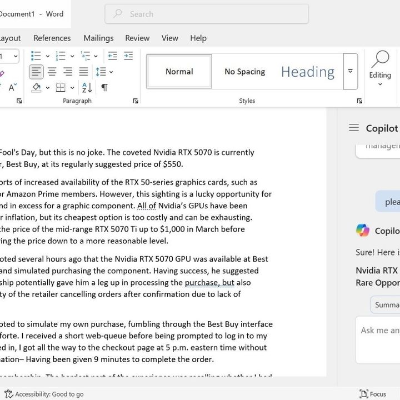Open the Help tab

[x=198, y=38]
